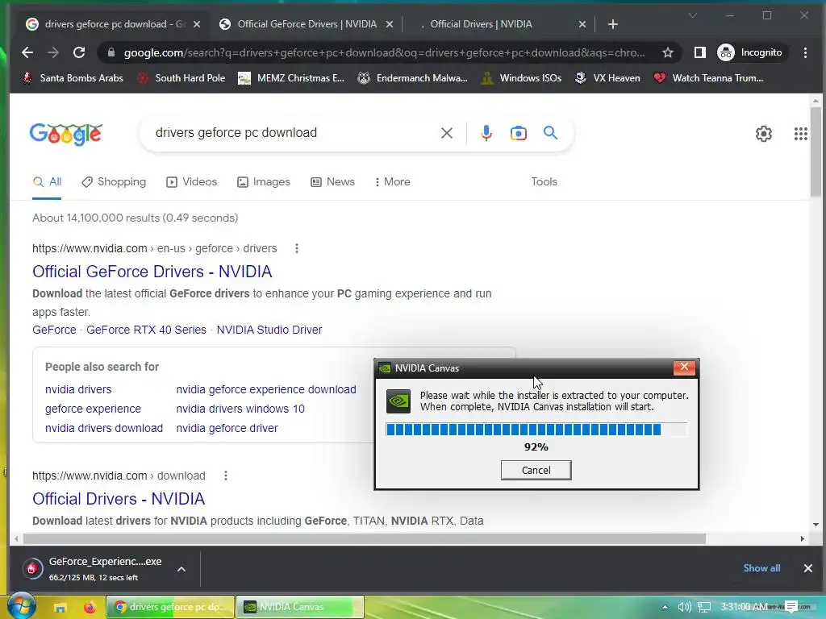Click the vertical page scrollbar thumb
Viewport: 826px width, 619px height.
(x=816, y=152)
